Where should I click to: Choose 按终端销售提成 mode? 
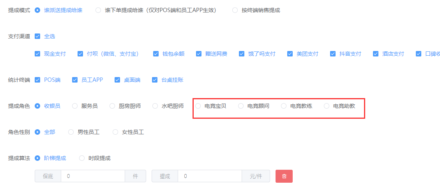[x=235, y=11]
